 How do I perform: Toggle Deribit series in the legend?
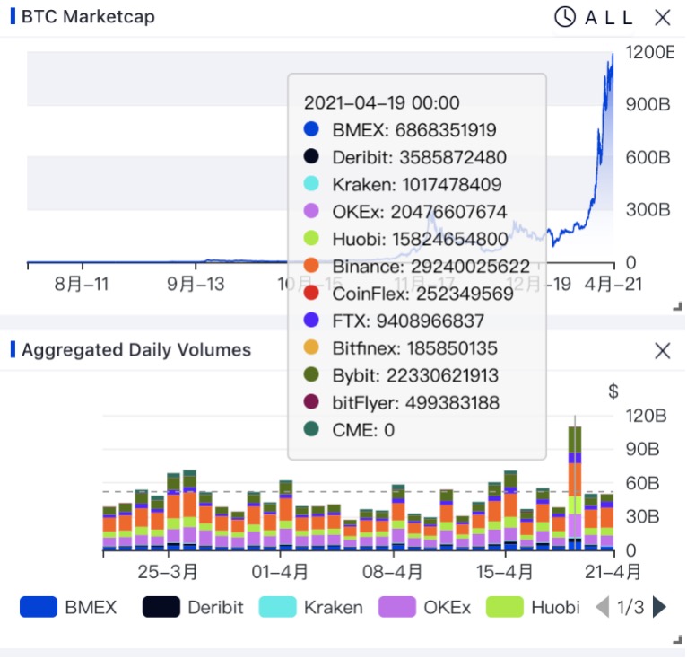pyautogui.click(x=193, y=607)
